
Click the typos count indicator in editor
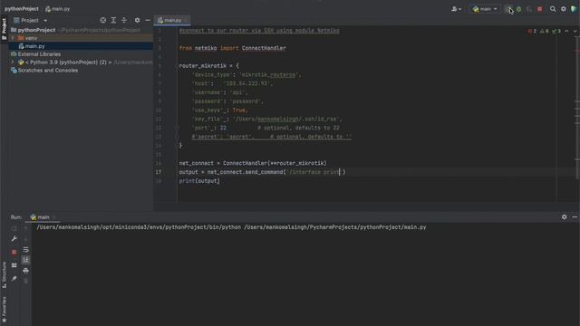[556, 31]
